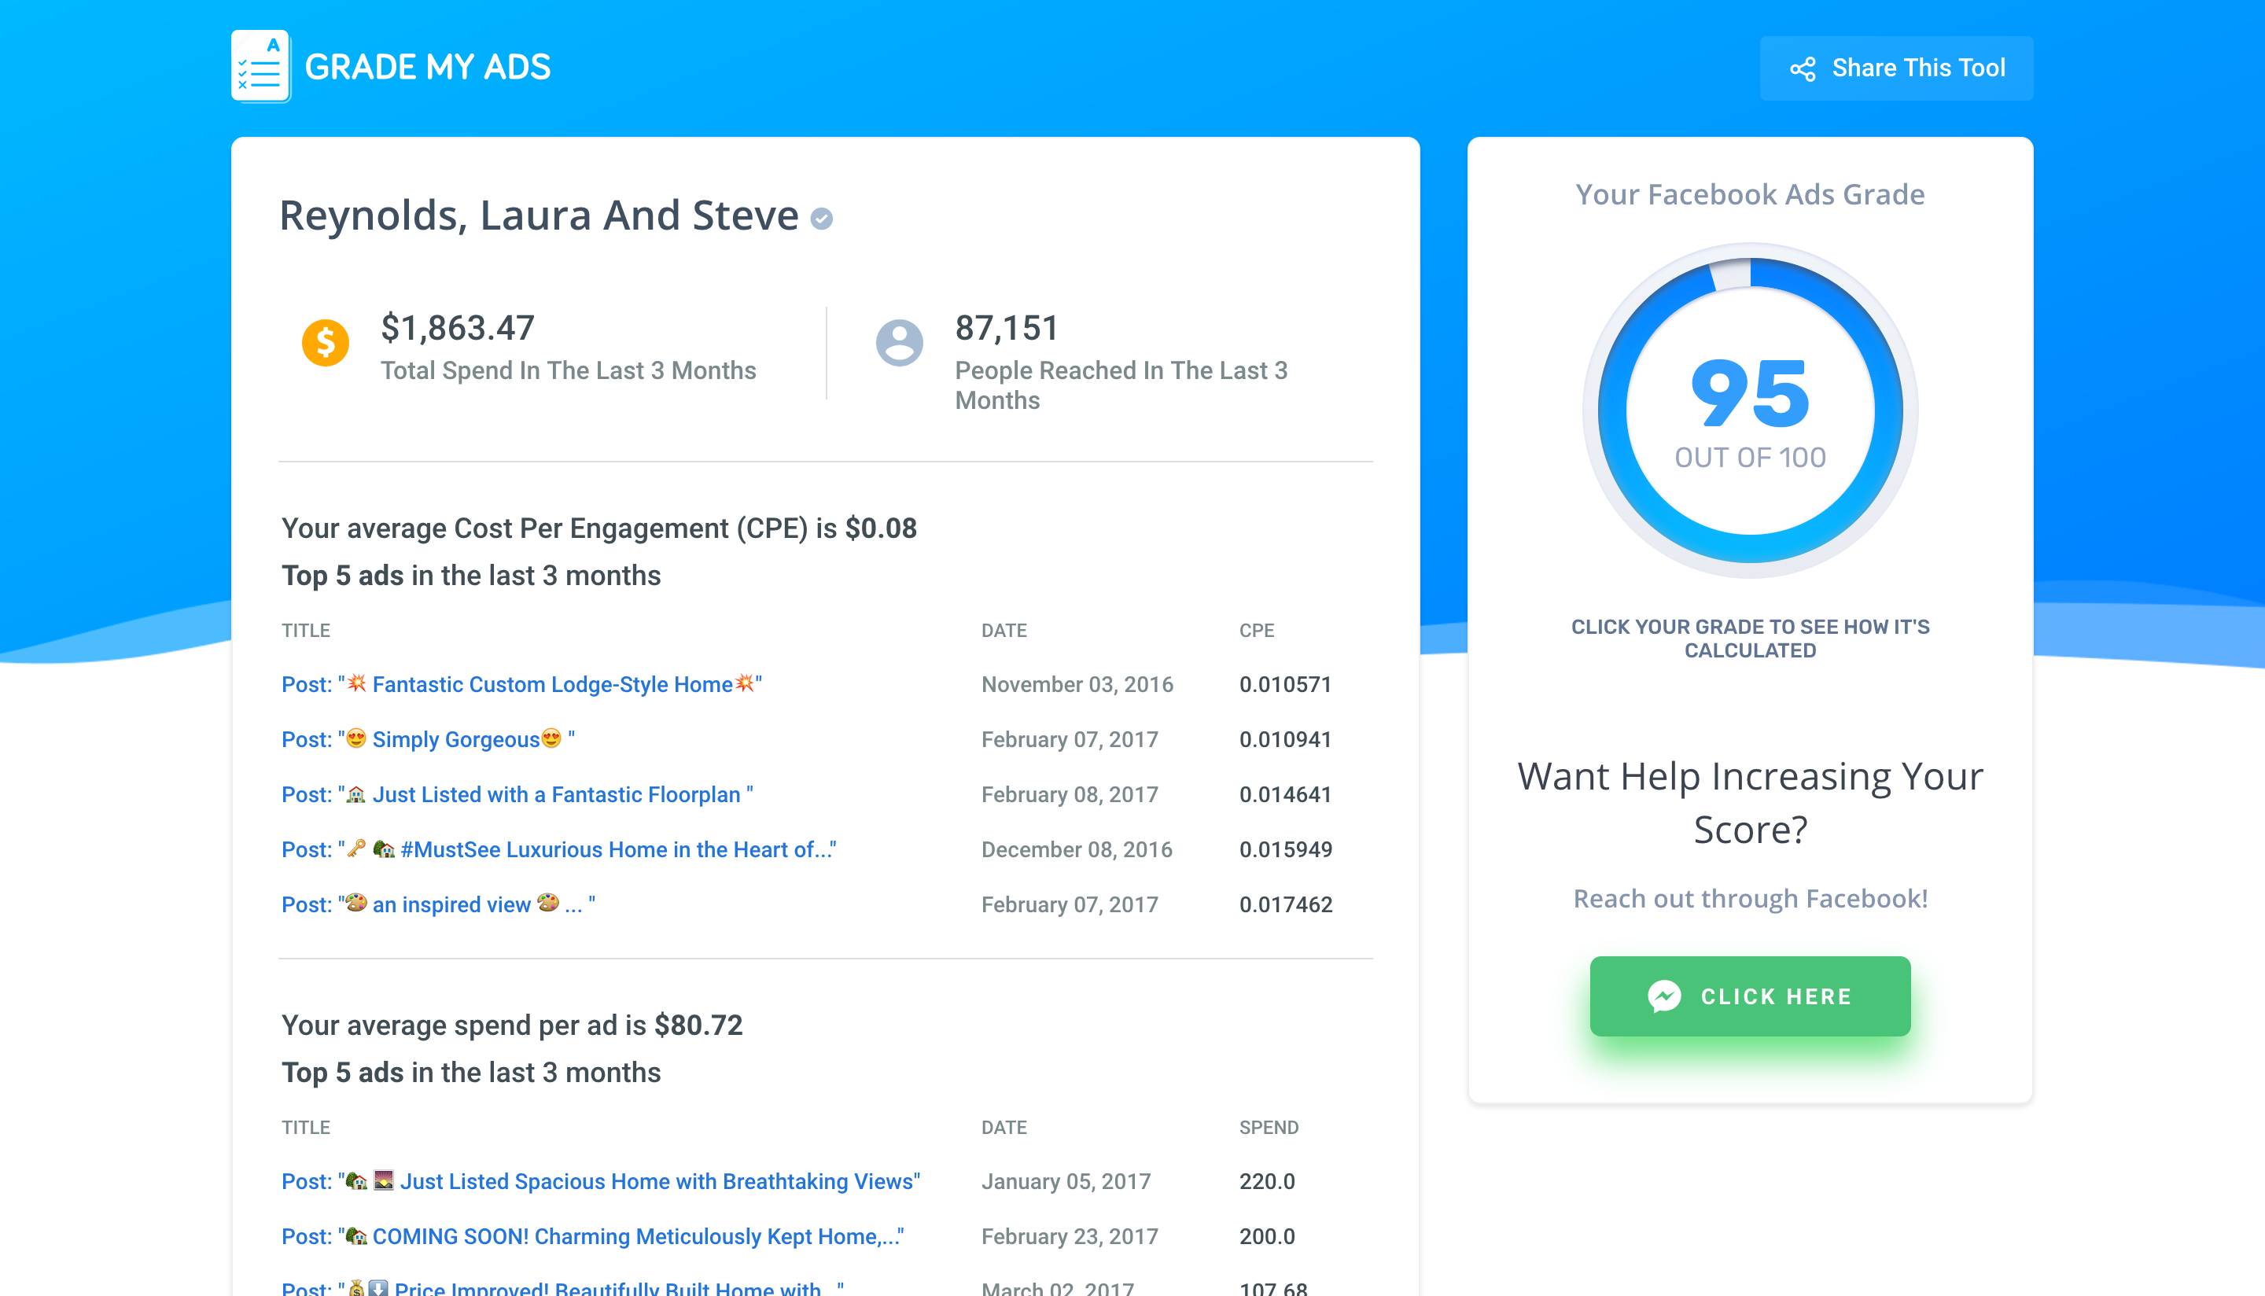Click the gray person avatar icon

point(899,343)
